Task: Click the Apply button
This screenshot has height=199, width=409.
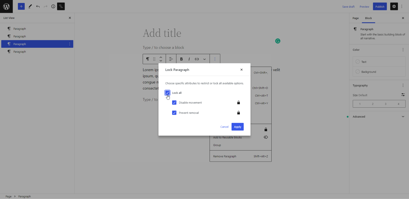Action: [237, 127]
